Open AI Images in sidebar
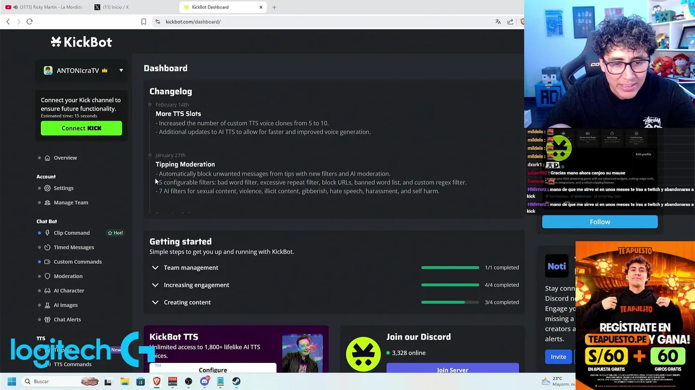 pos(66,305)
